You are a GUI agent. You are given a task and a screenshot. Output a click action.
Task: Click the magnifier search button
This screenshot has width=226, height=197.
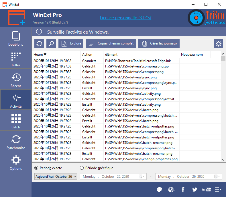coord(51,43)
